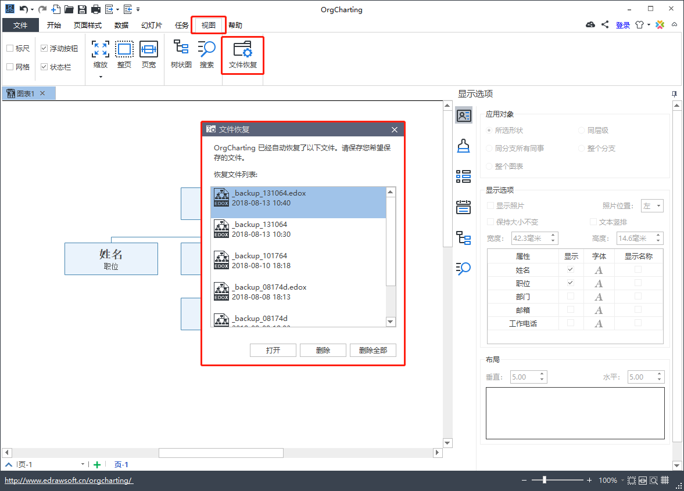
Task: Click the zoom-out minus beside slider
Action: coord(524,480)
